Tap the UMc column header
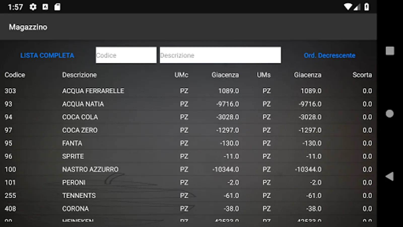 181,75
